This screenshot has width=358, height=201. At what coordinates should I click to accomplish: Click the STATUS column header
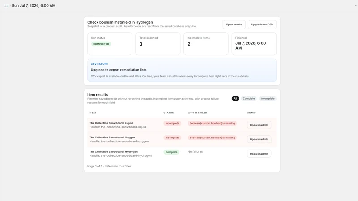169,113
